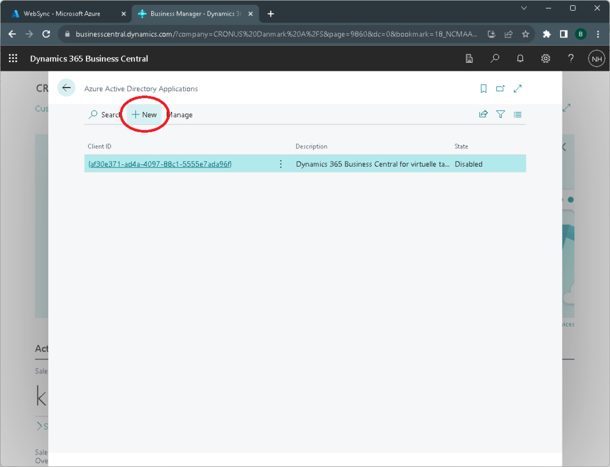Click the NH user account avatar
Image resolution: width=610 pixels, height=467 pixels.
click(596, 58)
